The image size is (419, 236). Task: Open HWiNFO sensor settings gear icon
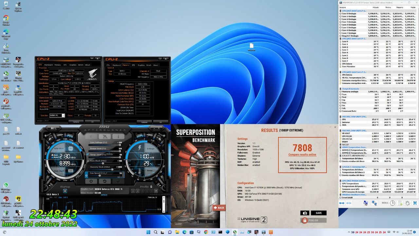pos(408,203)
